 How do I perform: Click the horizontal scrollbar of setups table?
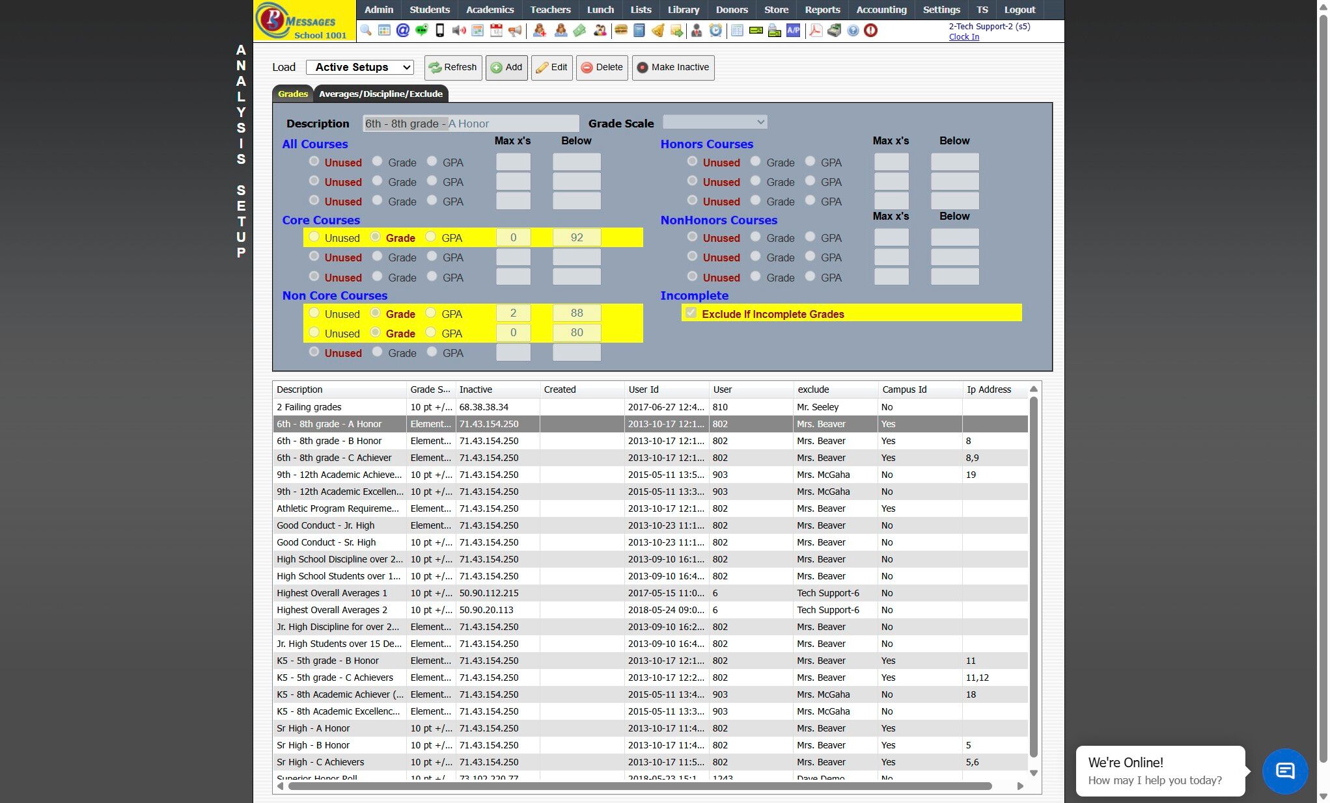pyautogui.click(x=639, y=786)
